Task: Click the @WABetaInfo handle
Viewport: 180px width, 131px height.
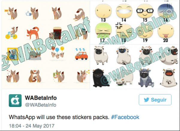Action: [41, 105]
